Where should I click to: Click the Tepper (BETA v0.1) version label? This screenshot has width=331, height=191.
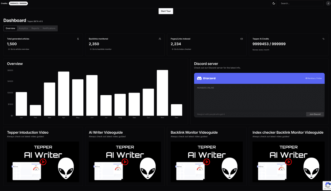[35, 21]
